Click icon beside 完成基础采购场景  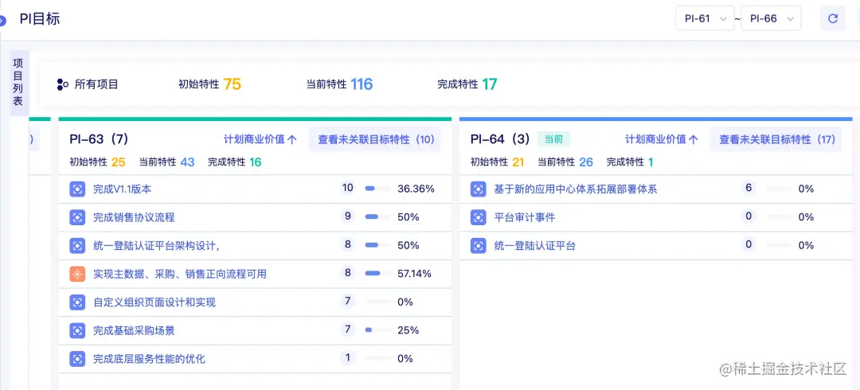click(x=77, y=330)
